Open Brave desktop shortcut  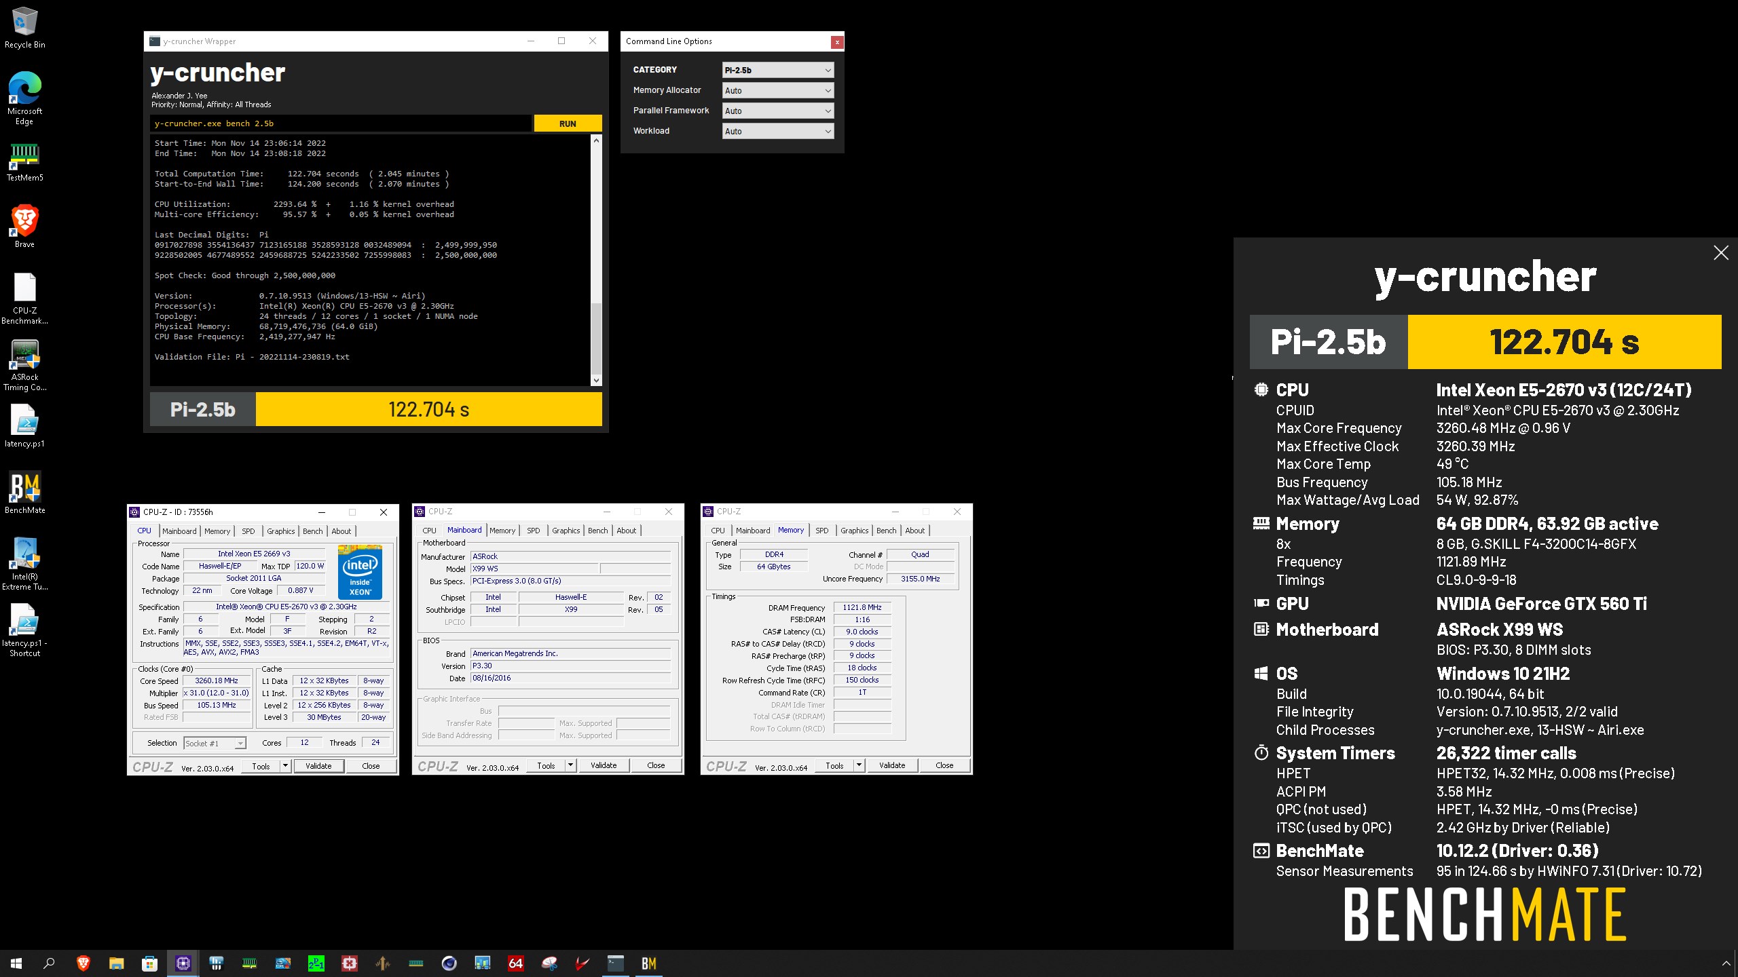click(24, 227)
